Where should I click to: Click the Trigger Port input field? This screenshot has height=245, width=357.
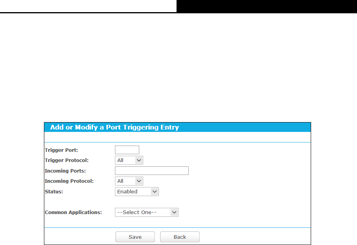click(x=127, y=150)
